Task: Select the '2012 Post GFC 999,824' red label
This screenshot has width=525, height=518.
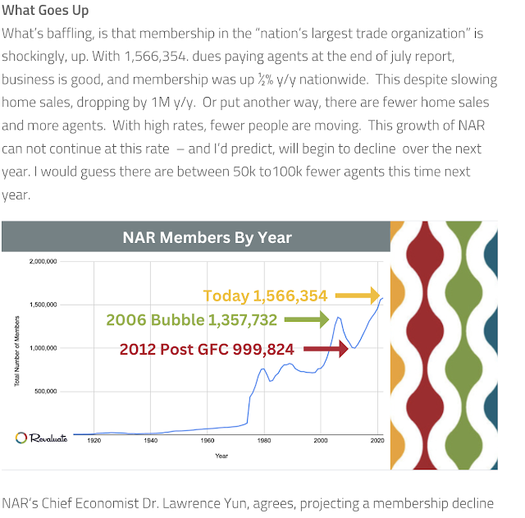Action: click(x=207, y=349)
